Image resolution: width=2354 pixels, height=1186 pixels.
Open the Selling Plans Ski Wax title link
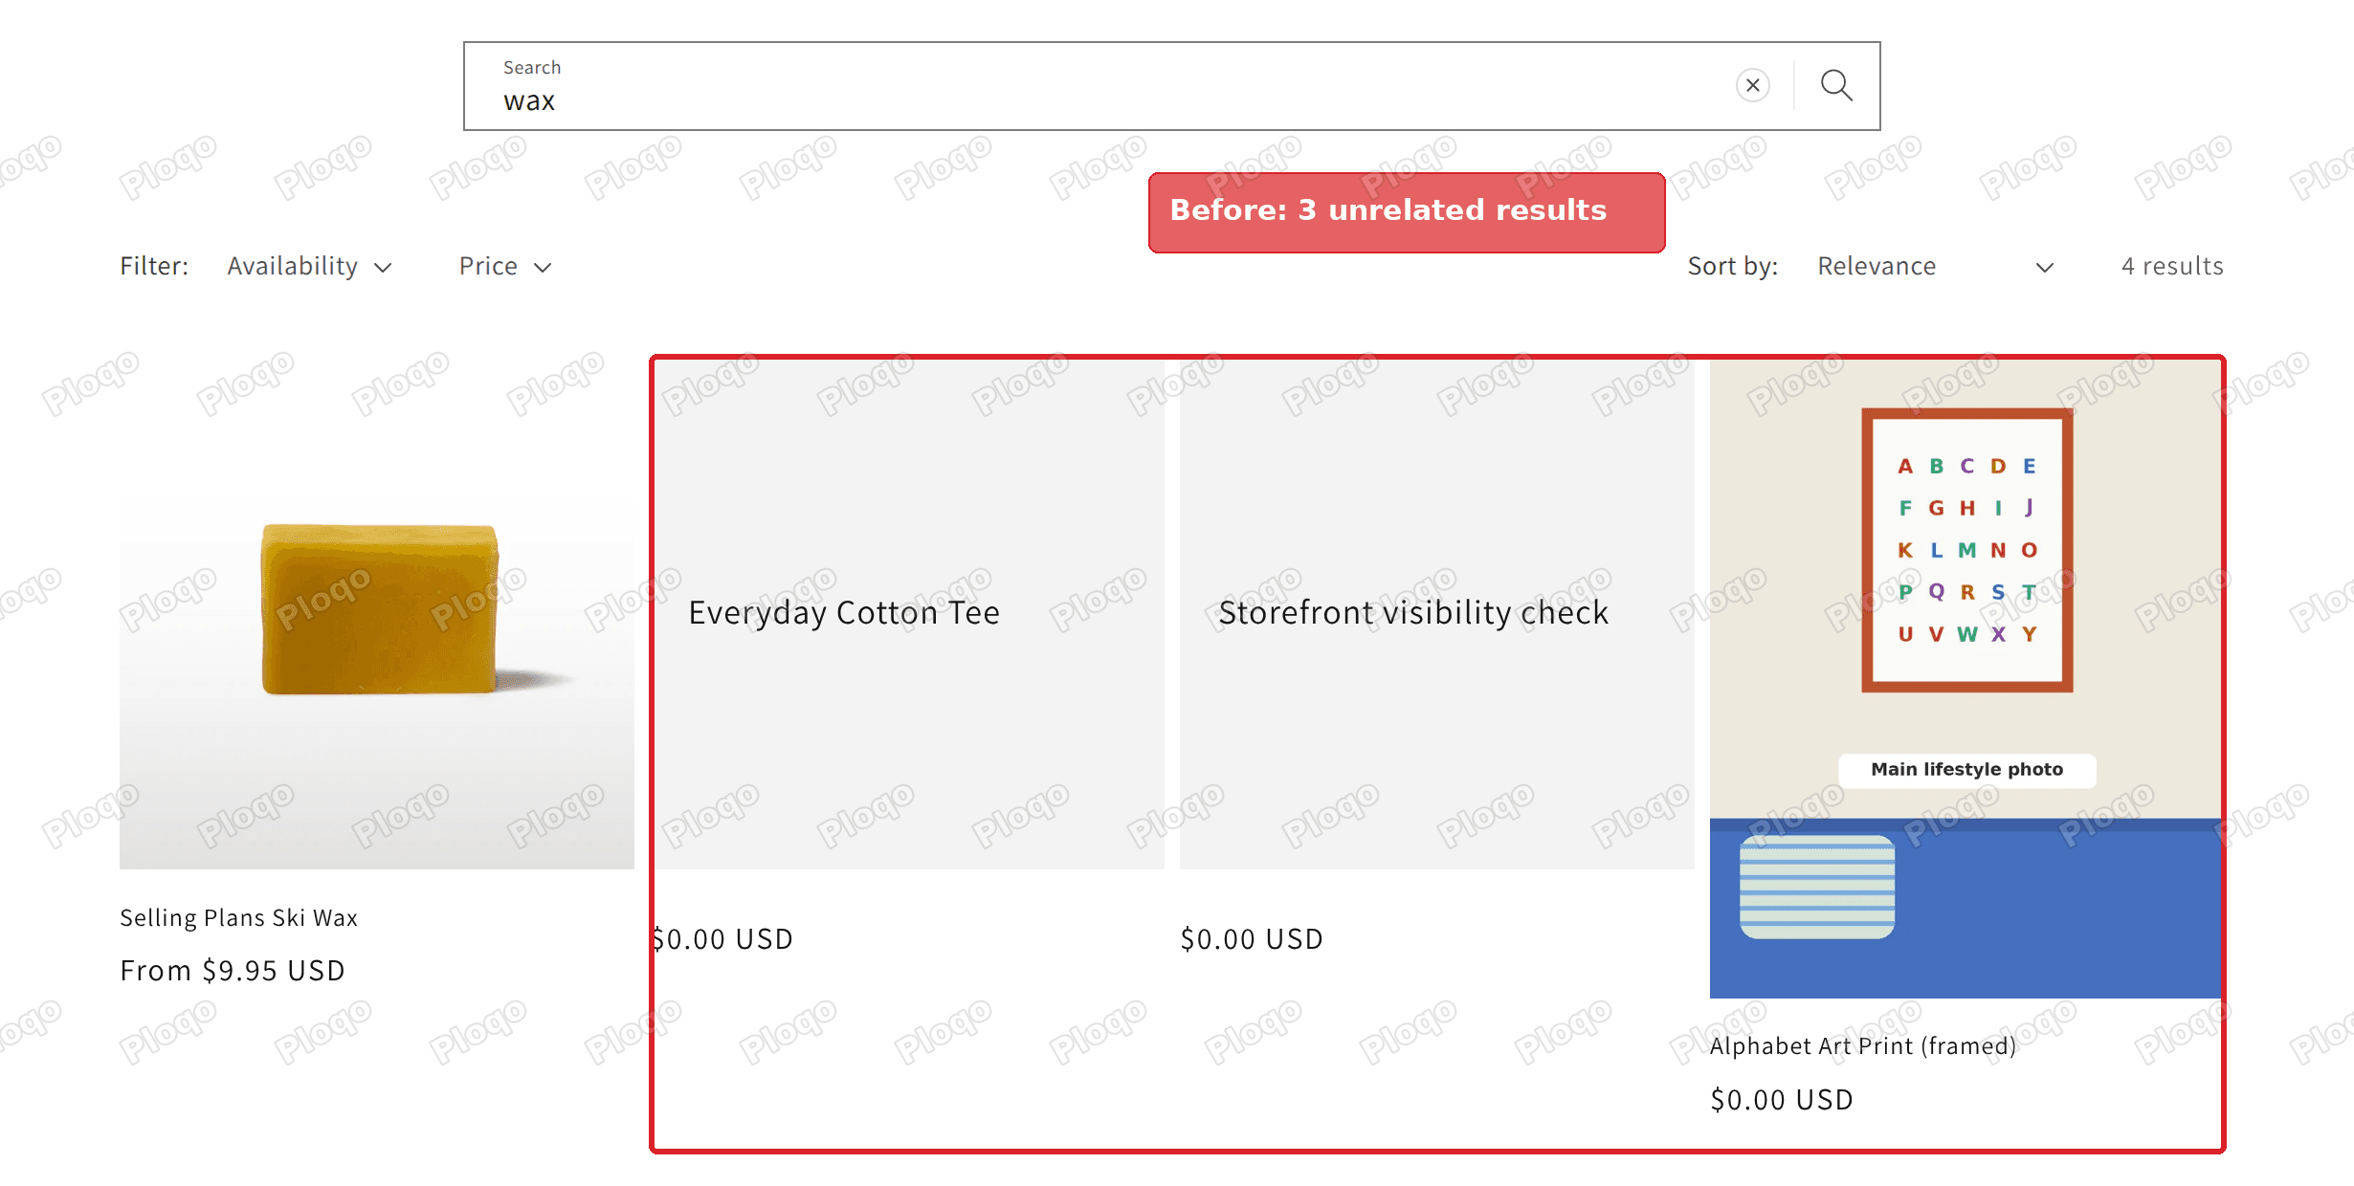point(238,918)
